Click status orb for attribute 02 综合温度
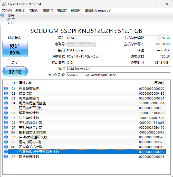This screenshot has height=177, width=173. click(x=6, y=93)
